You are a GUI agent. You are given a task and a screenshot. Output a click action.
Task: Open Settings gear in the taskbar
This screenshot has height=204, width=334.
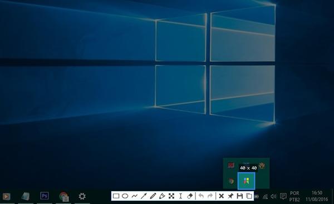pyautogui.click(x=82, y=196)
